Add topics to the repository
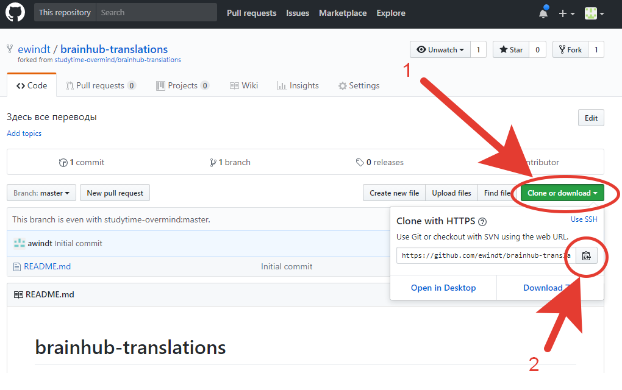 coord(24,133)
